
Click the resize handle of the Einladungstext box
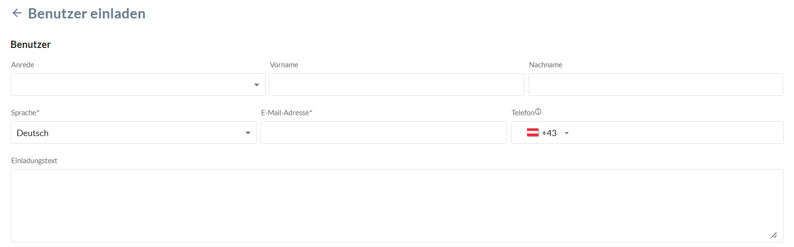click(774, 235)
